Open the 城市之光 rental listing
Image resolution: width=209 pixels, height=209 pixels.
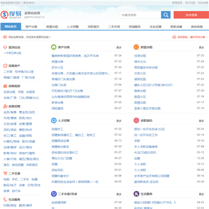140,62
